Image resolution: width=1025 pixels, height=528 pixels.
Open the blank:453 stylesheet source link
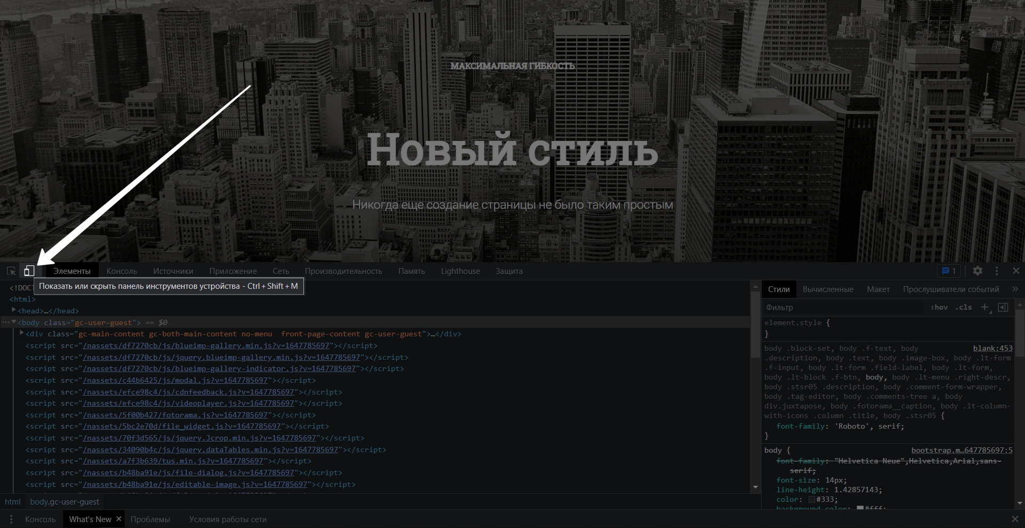tap(992, 348)
